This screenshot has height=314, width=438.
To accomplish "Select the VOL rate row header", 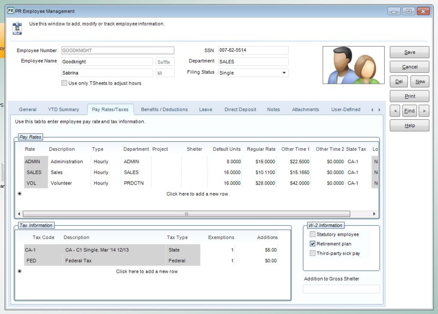I will pos(36,183).
